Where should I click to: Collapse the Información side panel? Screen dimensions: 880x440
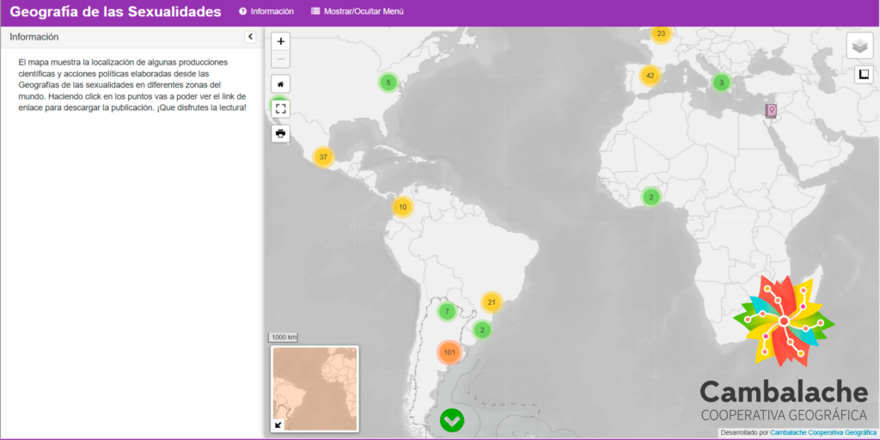[x=250, y=36]
